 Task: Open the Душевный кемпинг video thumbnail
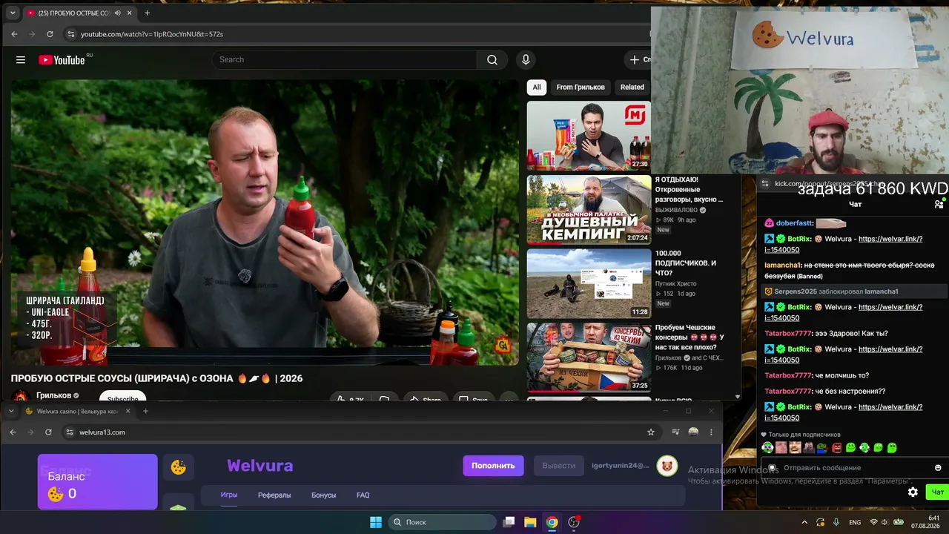tap(589, 210)
